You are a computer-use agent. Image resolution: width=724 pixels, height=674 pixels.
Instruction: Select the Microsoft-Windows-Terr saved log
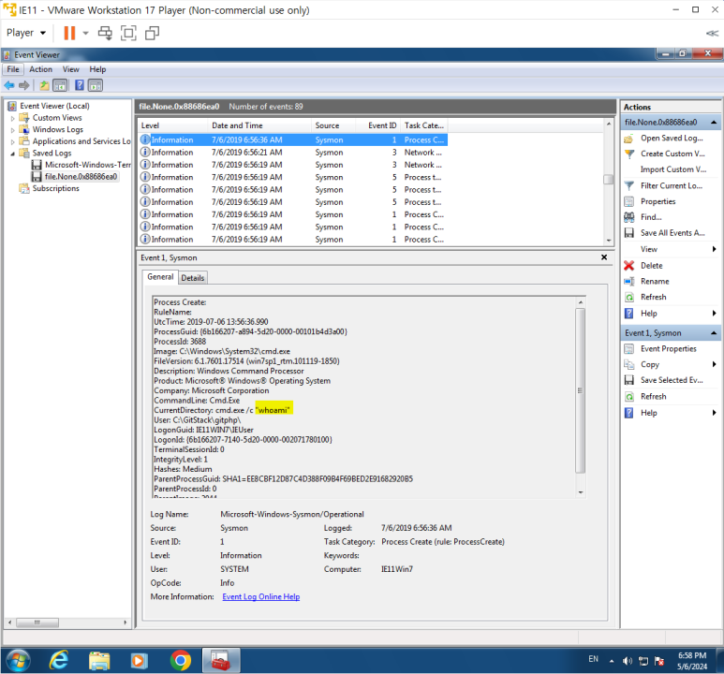point(81,165)
